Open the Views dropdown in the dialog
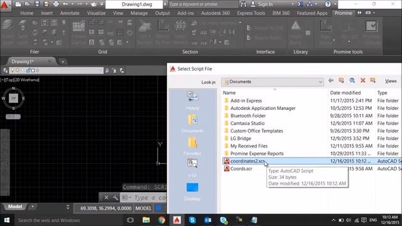 tap(391, 81)
